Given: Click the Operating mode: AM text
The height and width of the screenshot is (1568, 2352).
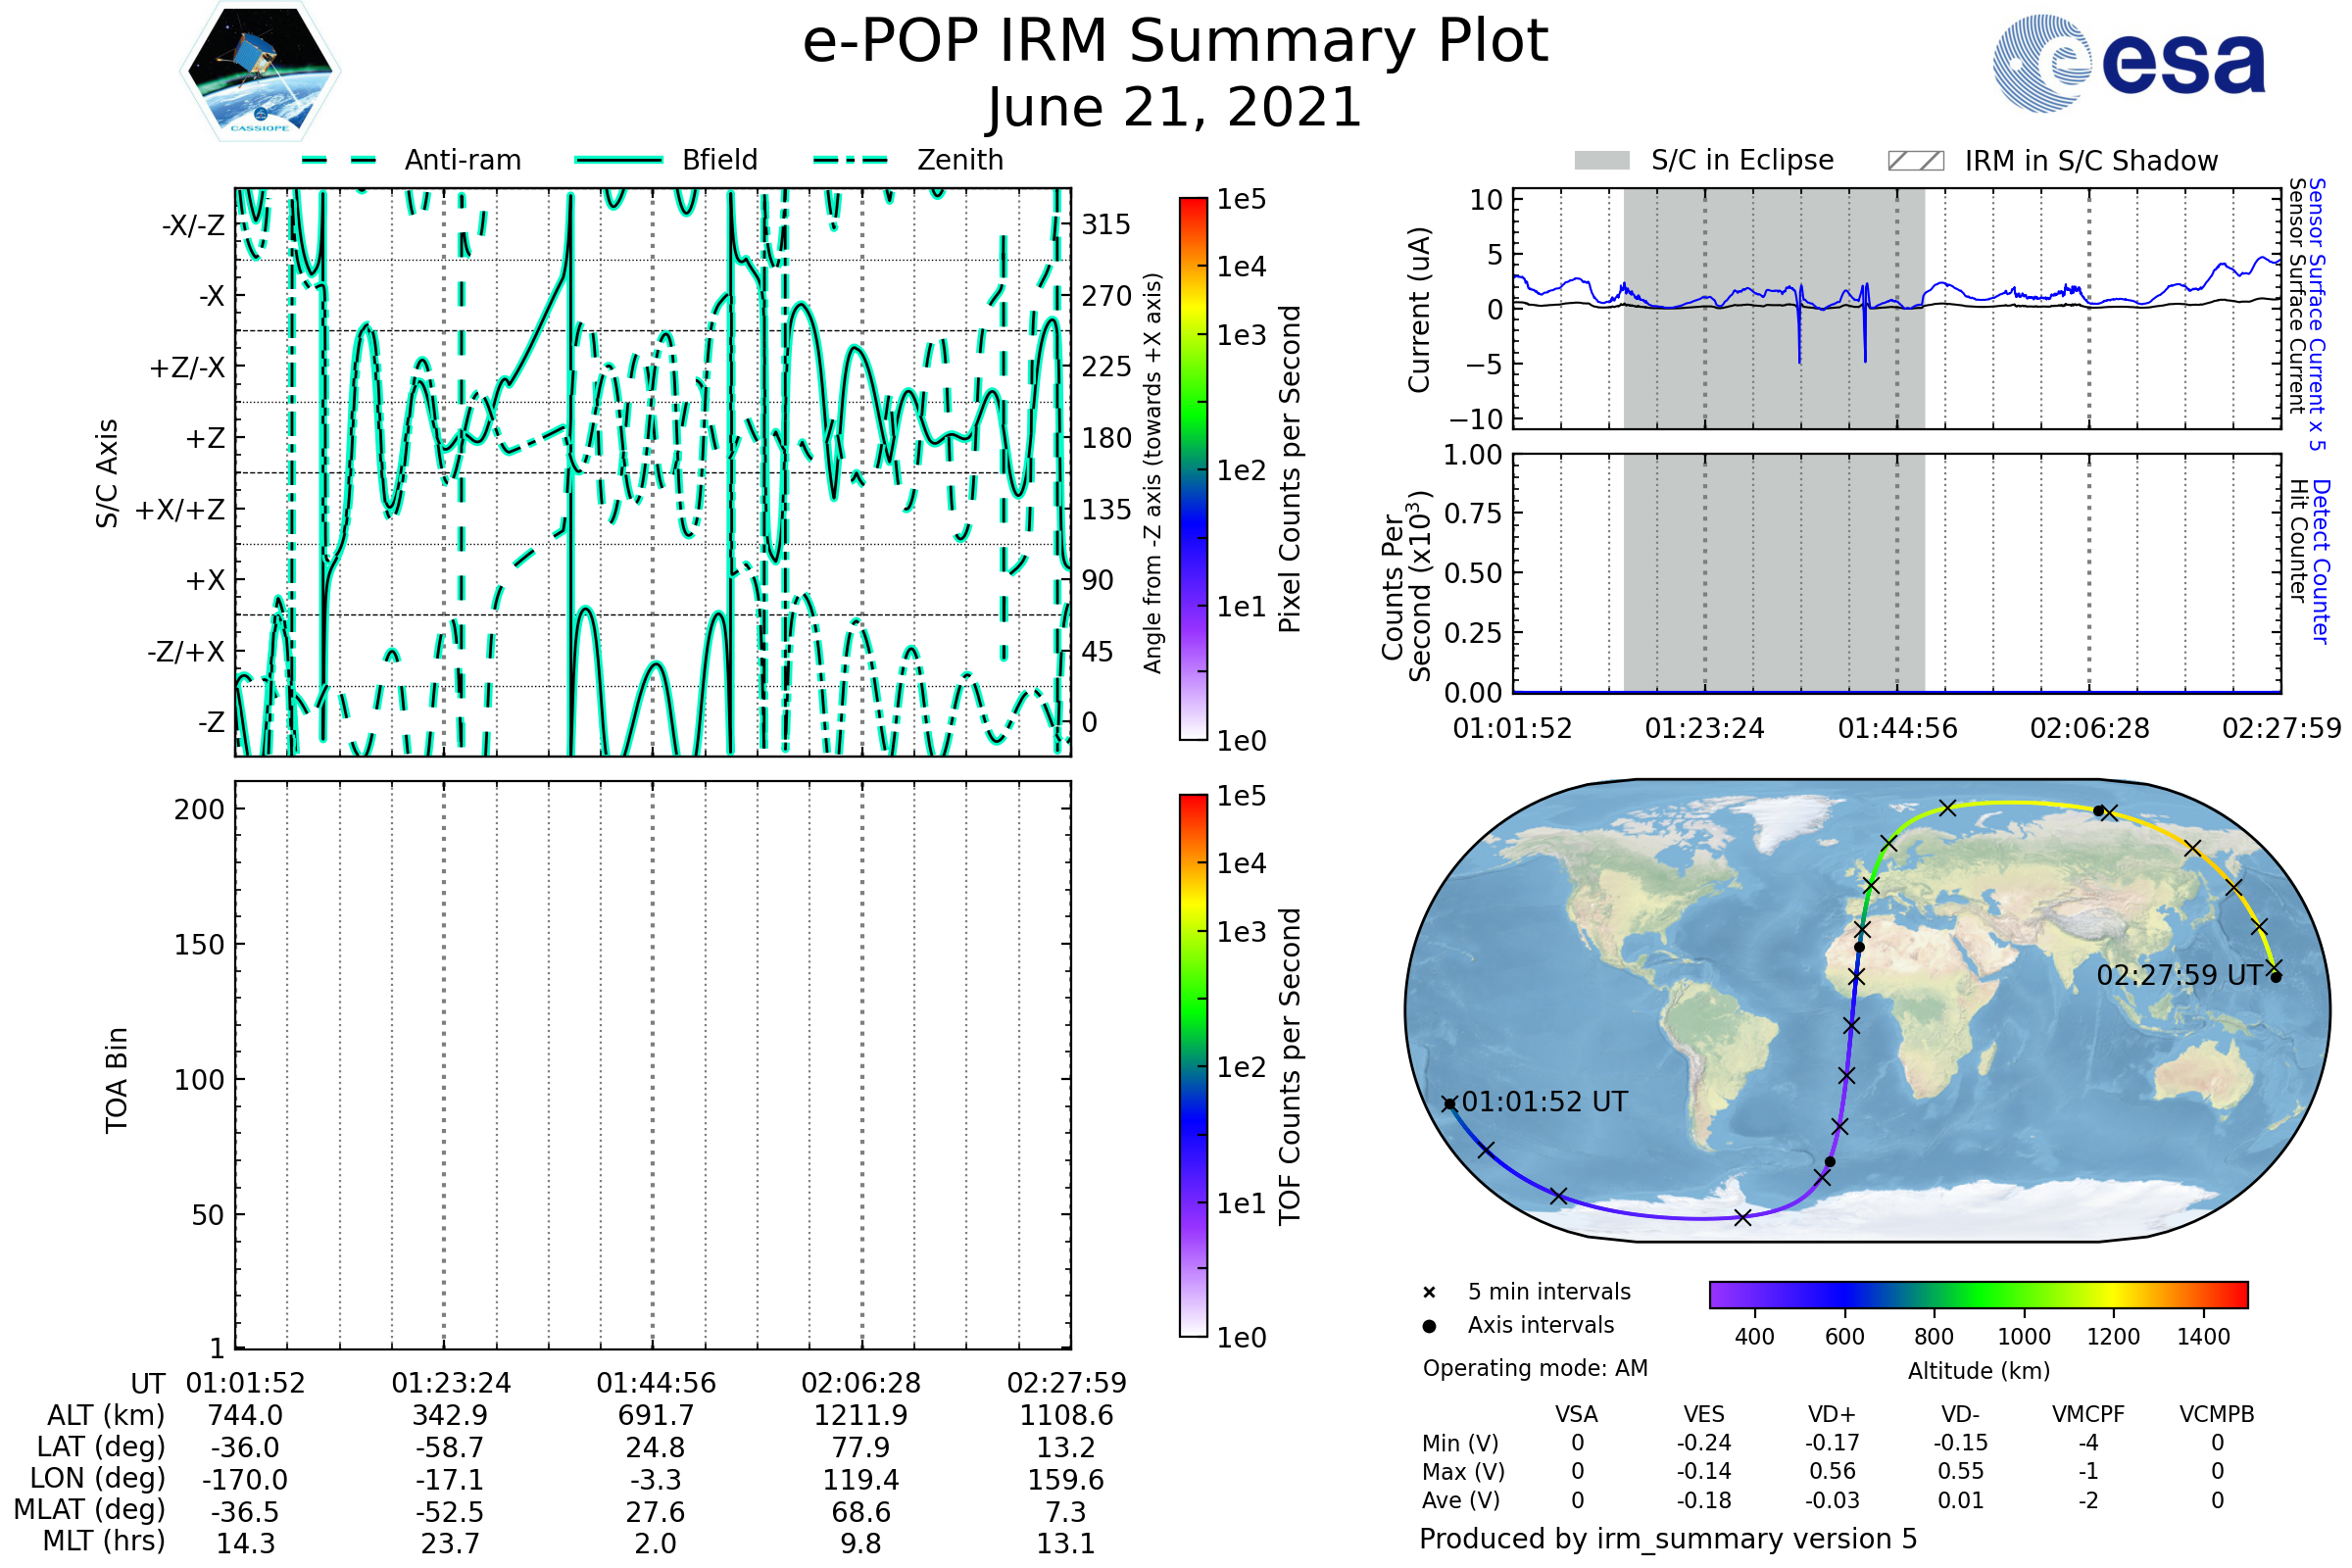Looking at the screenshot, I should click(x=1535, y=1368).
